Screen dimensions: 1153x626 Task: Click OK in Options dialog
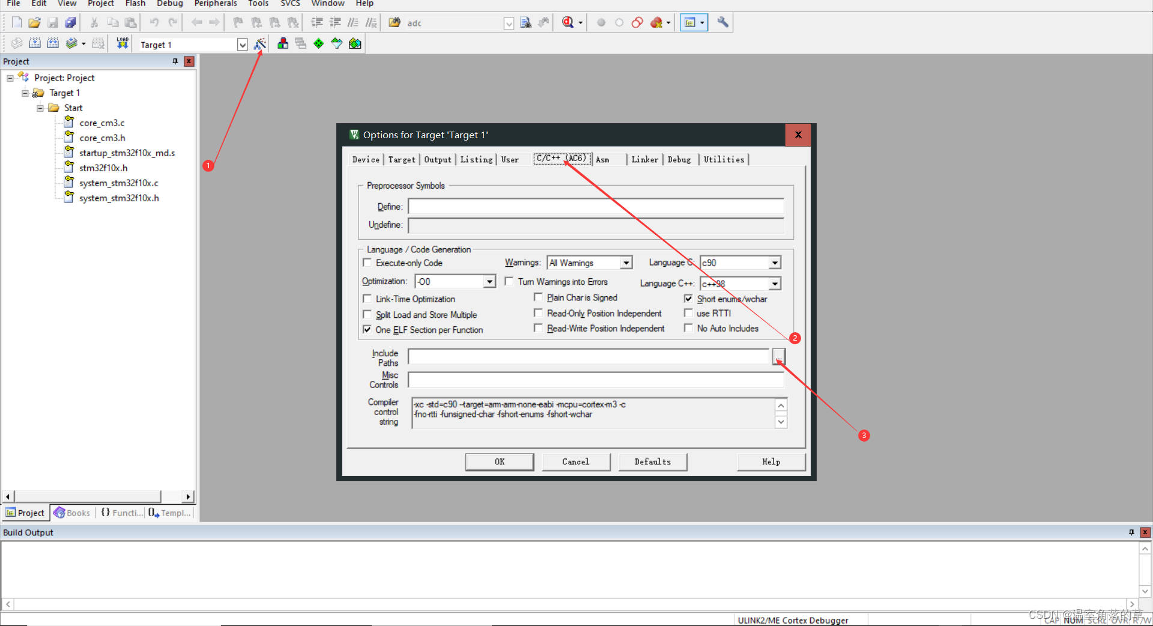pyautogui.click(x=500, y=461)
